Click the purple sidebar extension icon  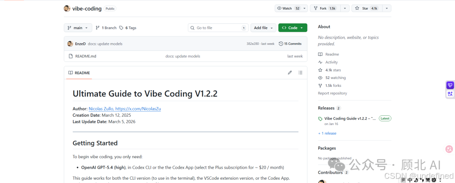tap(450, 85)
